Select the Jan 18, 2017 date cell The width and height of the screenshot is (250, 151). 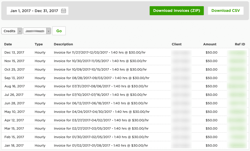pyautogui.click(x=14, y=145)
